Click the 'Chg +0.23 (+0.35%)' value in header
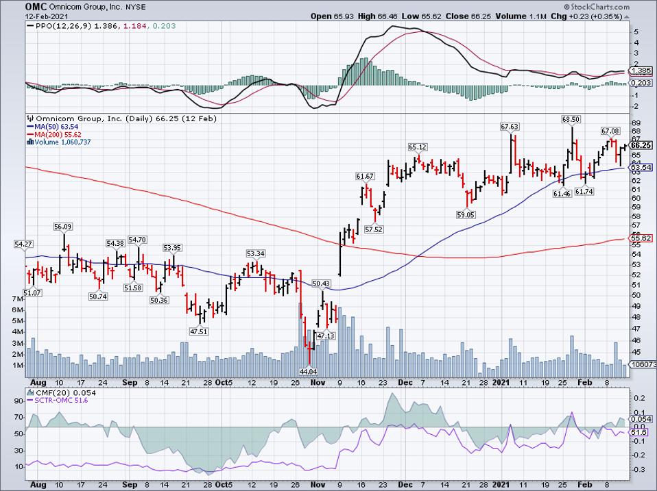 [x=588, y=16]
